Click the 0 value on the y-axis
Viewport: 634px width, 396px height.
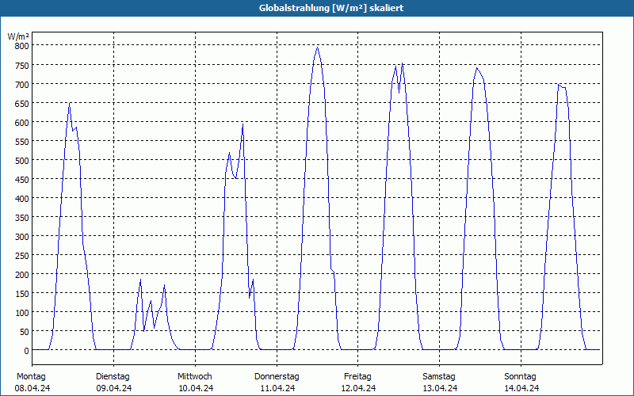pos(26,351)
